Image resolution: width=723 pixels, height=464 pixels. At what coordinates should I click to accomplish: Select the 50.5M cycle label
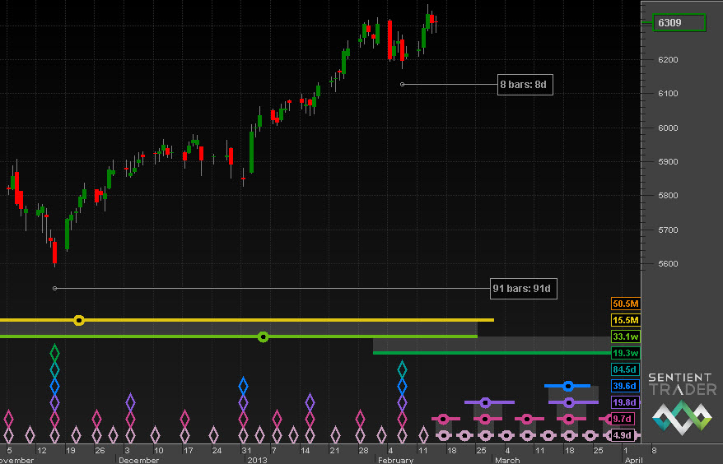point(625,304)
